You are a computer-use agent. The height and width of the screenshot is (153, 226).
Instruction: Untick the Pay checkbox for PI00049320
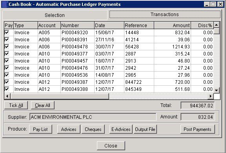click(7, 32)
